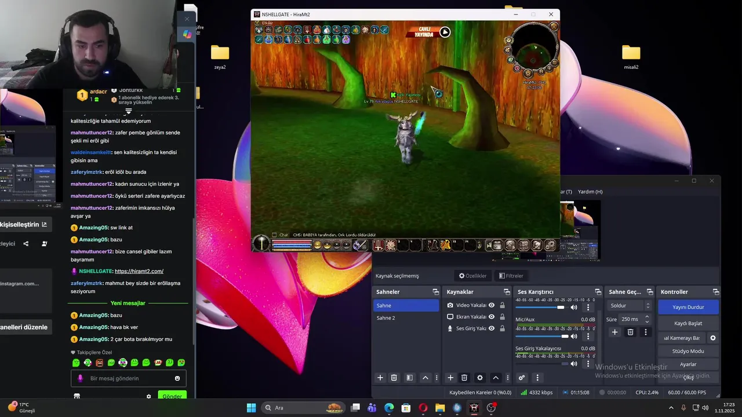742x417 pixels.
Task: Open Ayarlar settings in OBS controls
Action: point(688,364)
